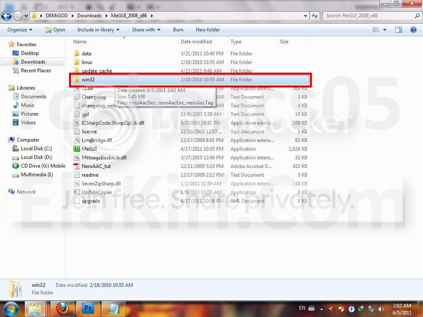Image resolution: width=423 pixels, height=317 pixels.
Task: Click the magnifier search icon
Action: [417, 16]
